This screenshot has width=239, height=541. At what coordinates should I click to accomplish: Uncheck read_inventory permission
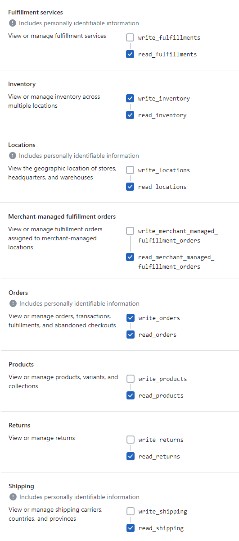point(130,115)
